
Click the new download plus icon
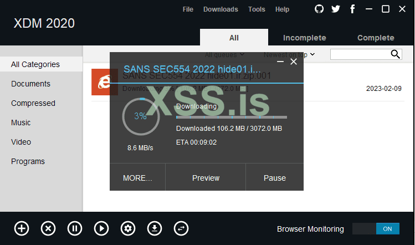[x=22, y=228]
